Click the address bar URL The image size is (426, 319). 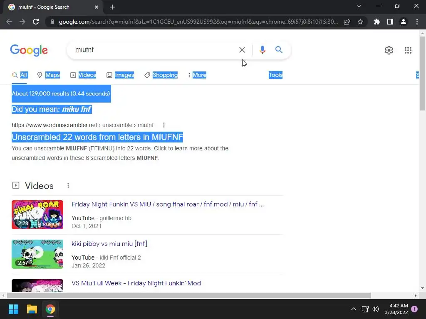(x=198, y=22)
